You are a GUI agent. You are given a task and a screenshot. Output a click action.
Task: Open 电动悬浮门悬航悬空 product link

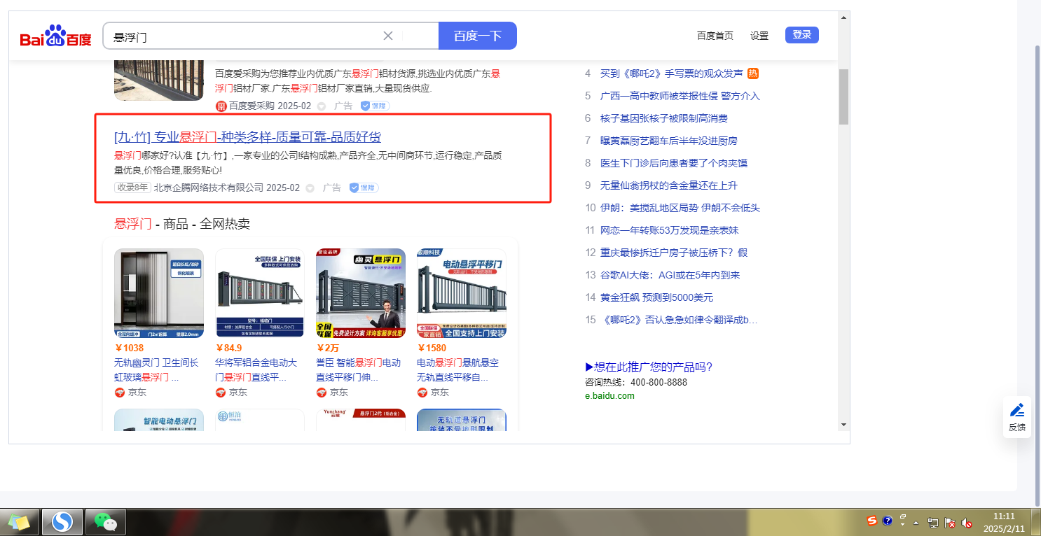(x=458, y=370)
